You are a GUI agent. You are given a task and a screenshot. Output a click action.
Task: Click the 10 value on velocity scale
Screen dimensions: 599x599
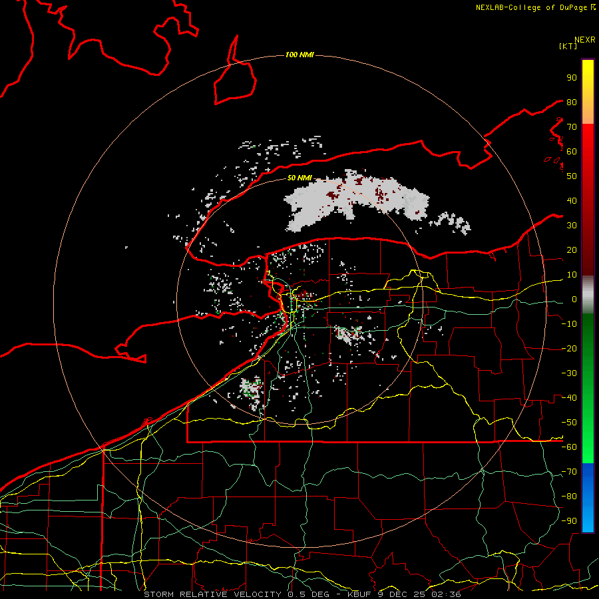coord(572,275)
